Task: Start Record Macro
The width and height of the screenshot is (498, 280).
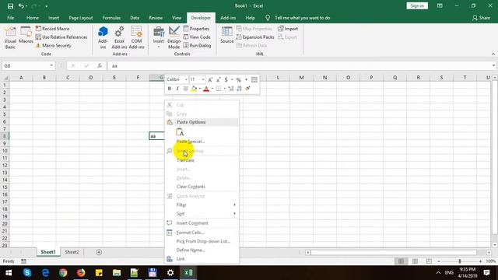Action: pyautogui.click(x=52, y=29)
